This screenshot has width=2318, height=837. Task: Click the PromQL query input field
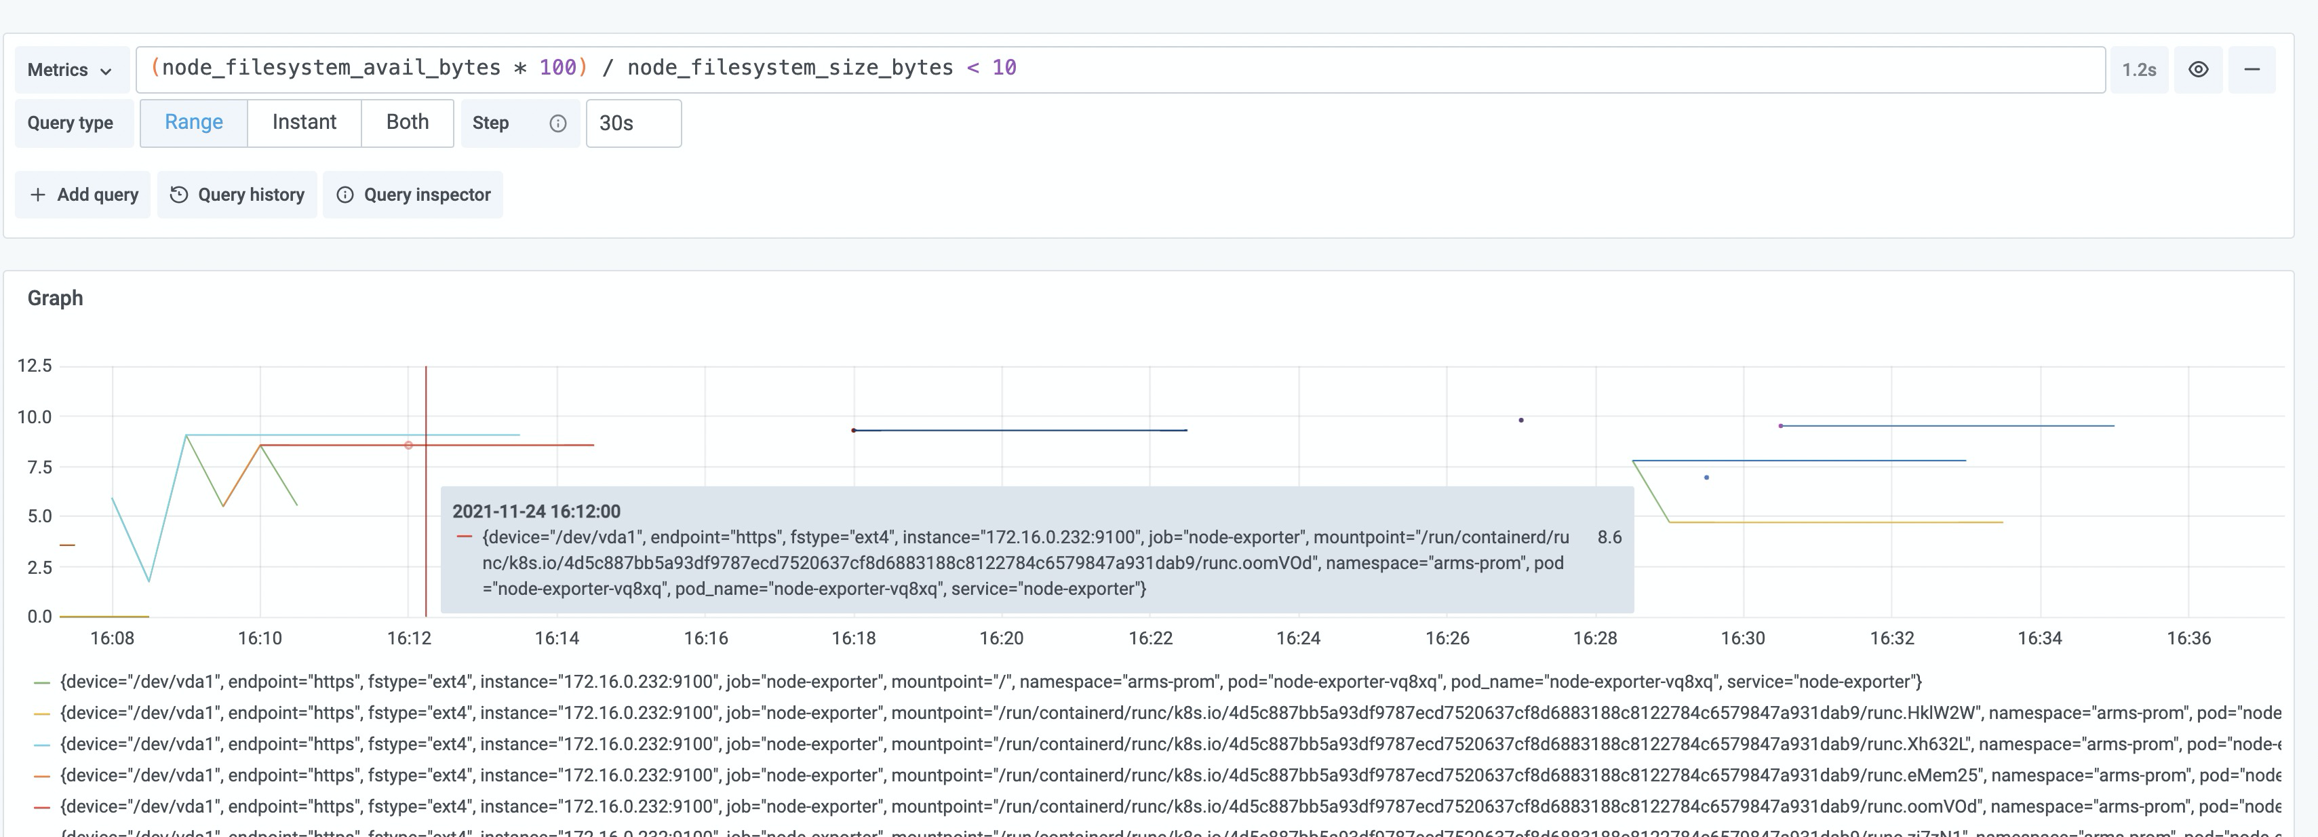point(1120,69)
